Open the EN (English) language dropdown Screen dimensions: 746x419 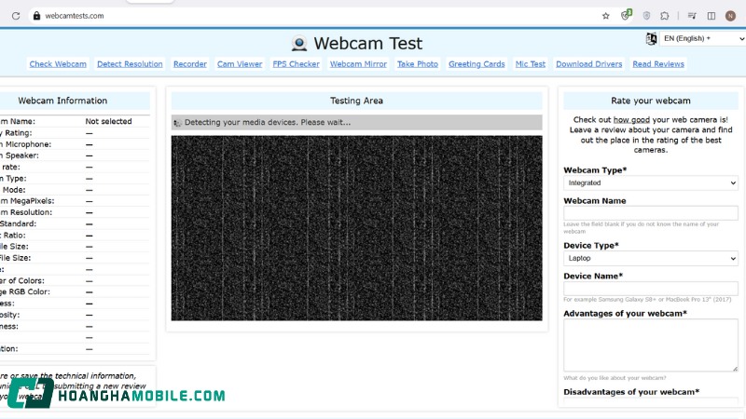pos(702,38)
